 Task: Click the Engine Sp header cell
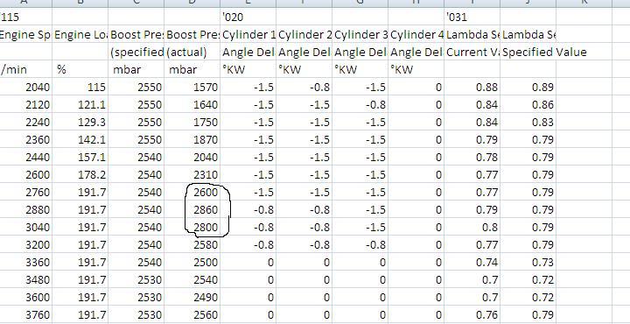pos(25,34)
